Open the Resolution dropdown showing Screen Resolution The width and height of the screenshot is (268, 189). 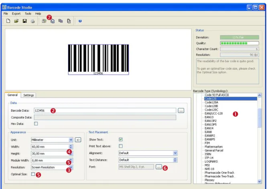(x=52, y=167)
